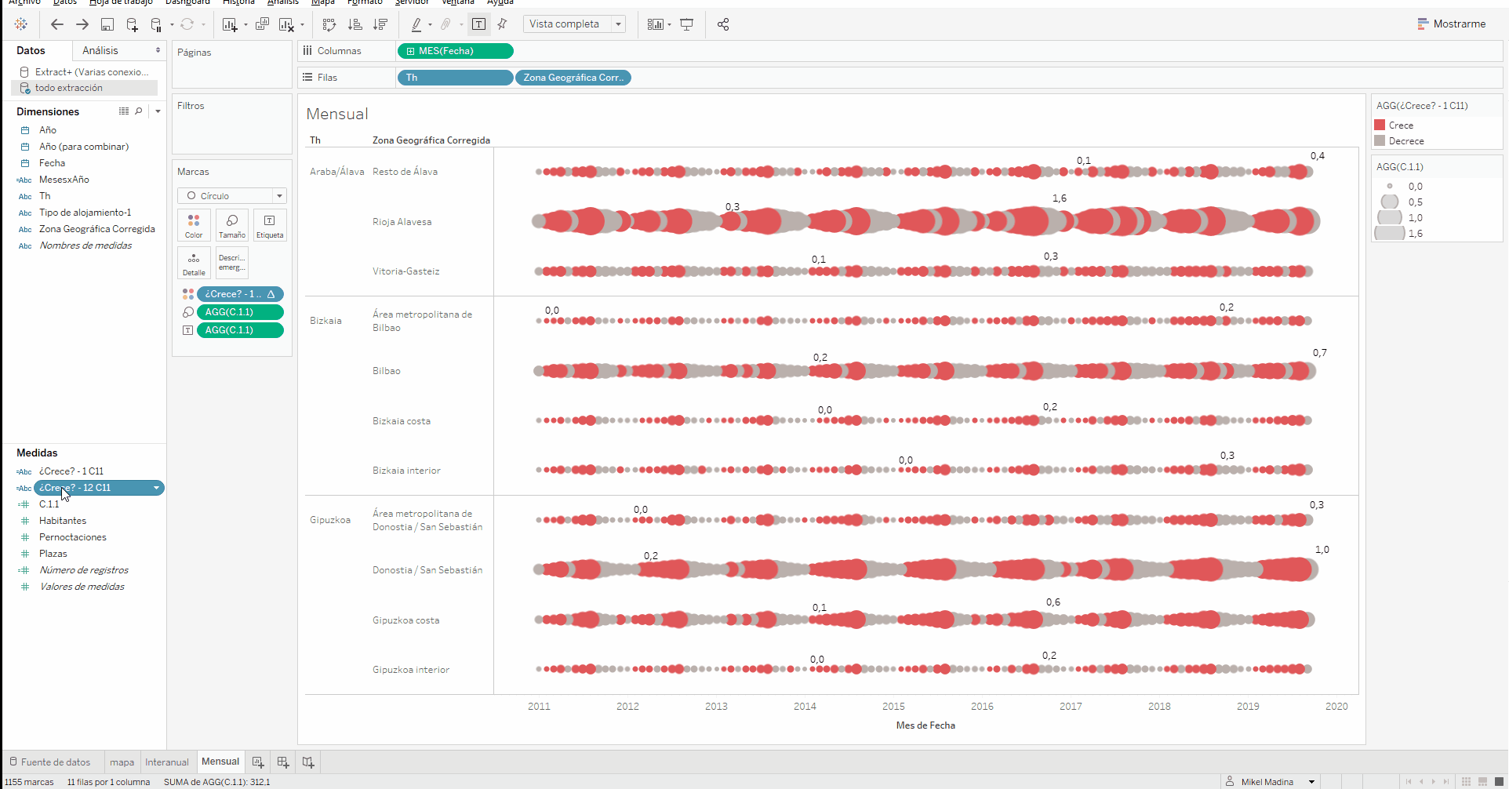
Task: Select the MES(Fecha) pill in Columnas
Action: point(455,51)
